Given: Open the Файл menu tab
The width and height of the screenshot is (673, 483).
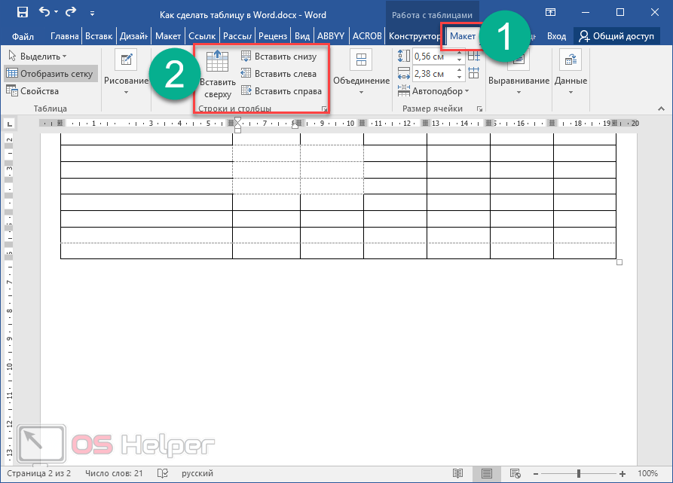Looking at the screenshot, I should [23, 36].
